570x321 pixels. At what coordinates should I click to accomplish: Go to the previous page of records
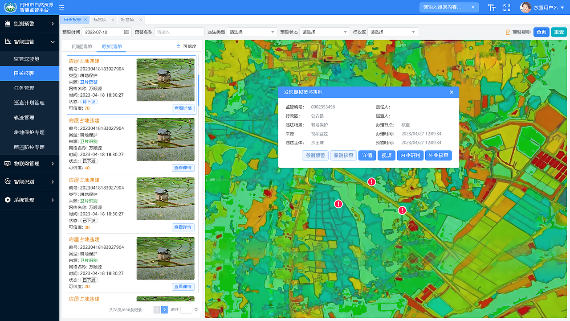157,309
